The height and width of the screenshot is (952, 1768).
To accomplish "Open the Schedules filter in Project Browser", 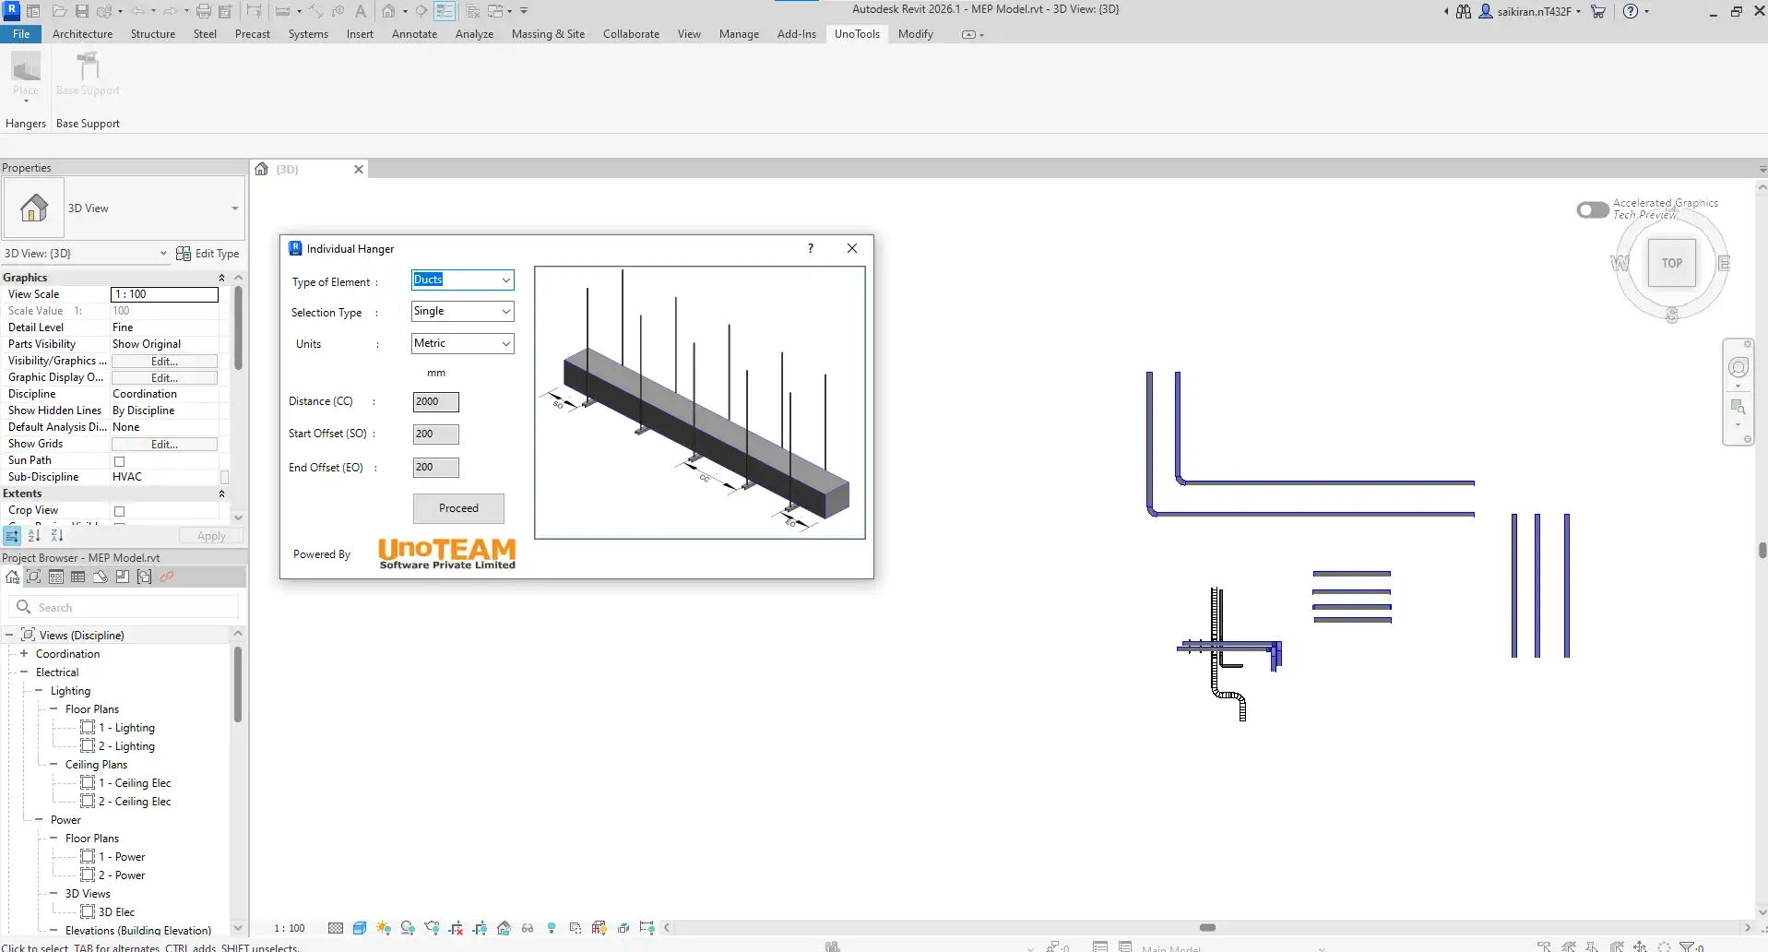I will [x=77, y=577].
